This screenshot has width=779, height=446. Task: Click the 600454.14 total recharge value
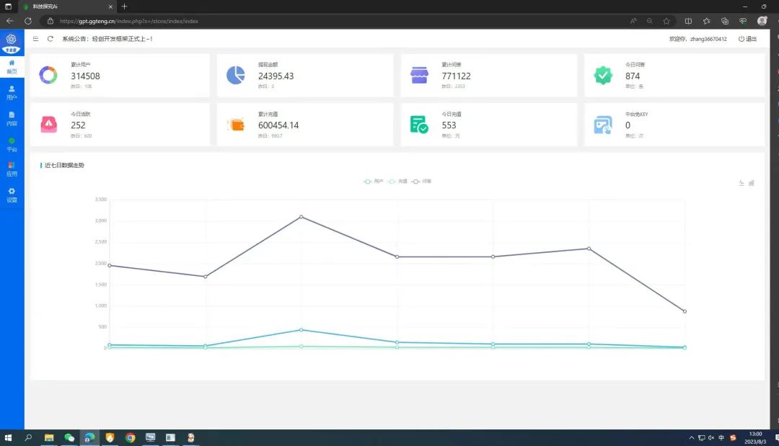[278, 125]
